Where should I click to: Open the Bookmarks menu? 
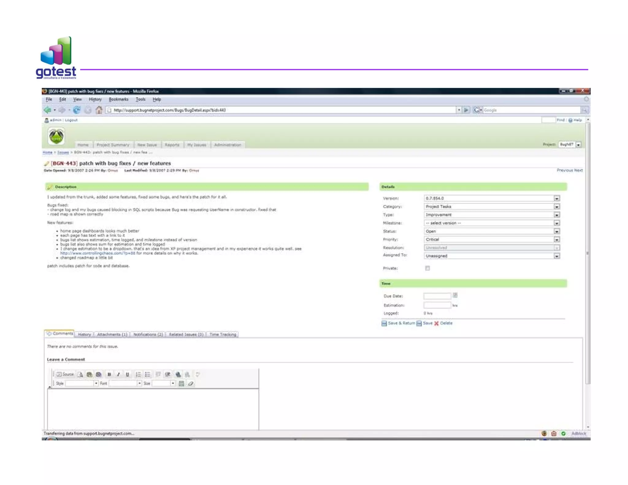tap(118, 99)
